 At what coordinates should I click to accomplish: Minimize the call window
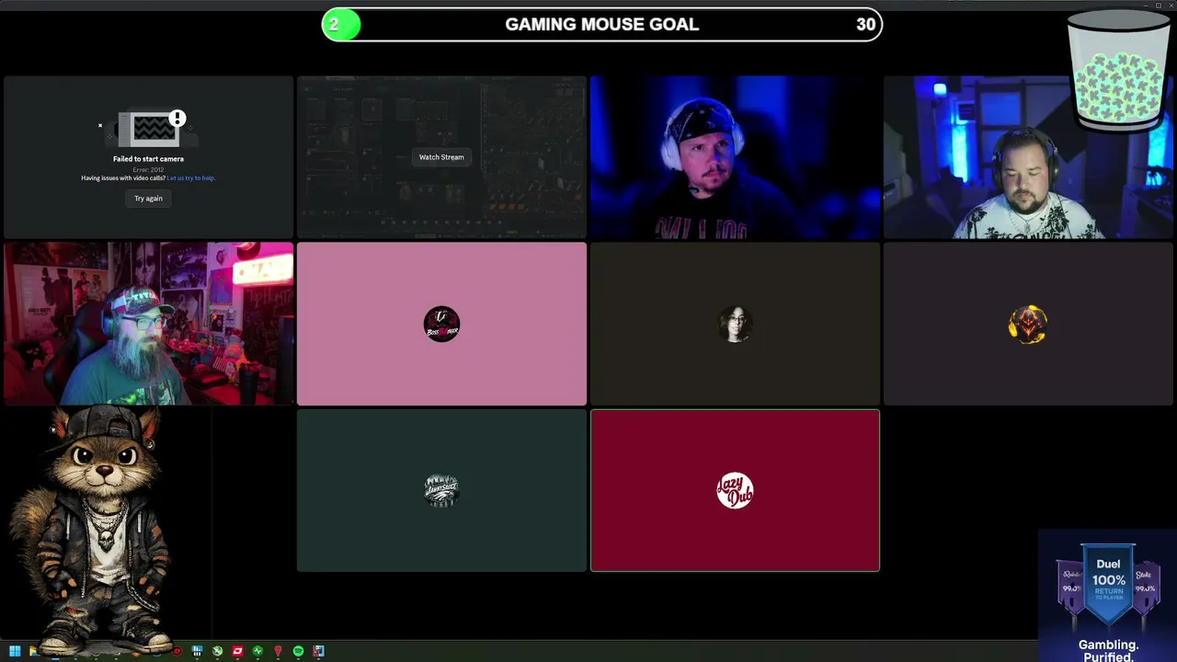[1146, 6]
